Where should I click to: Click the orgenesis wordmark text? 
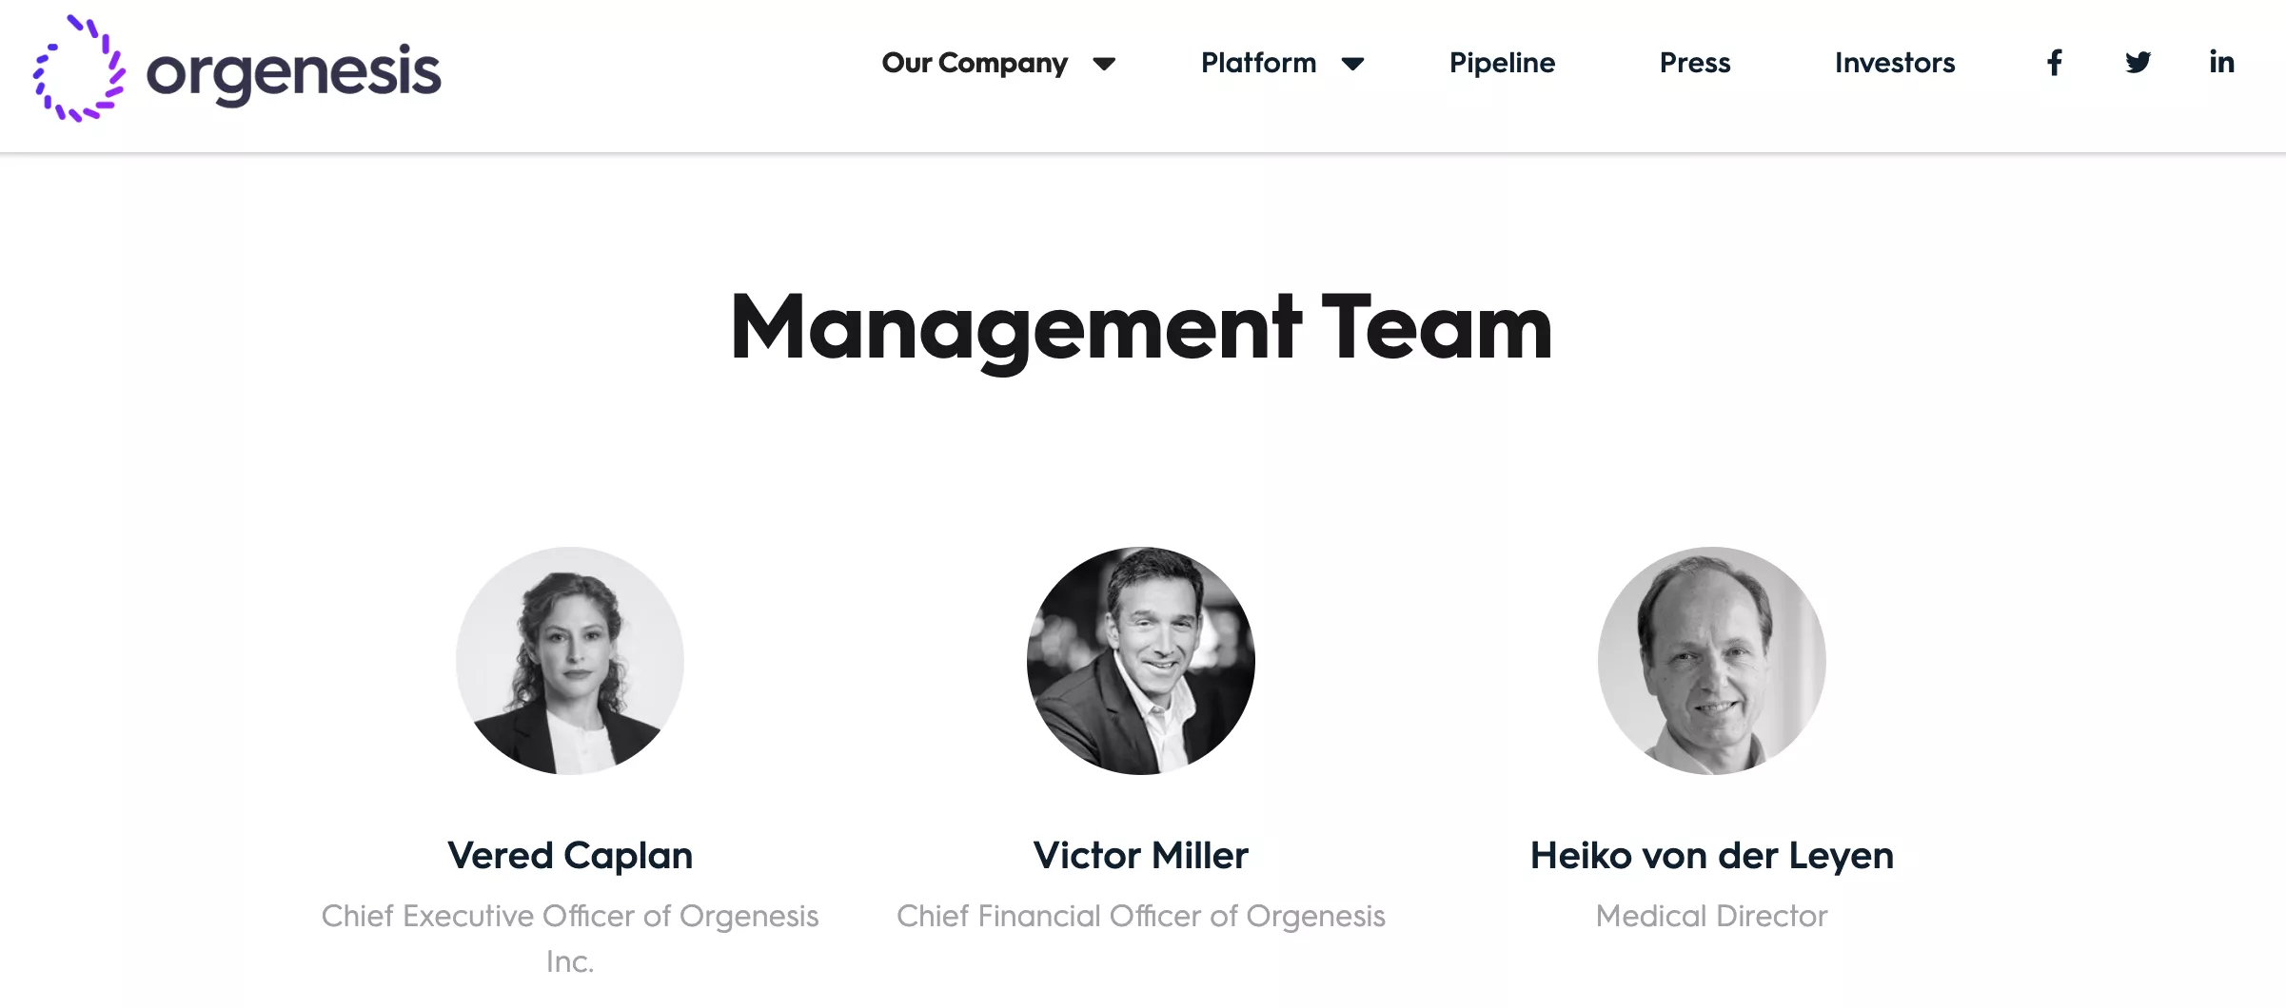293,74
